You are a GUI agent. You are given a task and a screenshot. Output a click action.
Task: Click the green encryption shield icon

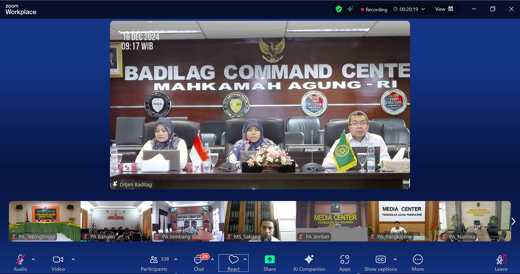point(339,9)
